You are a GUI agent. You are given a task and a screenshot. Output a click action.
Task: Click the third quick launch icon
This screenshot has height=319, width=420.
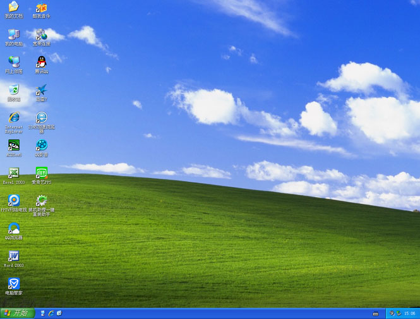tap(59, 313)
